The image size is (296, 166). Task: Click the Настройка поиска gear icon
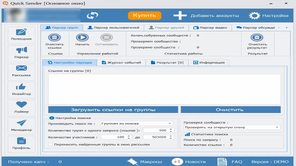(x=51, y=118)
